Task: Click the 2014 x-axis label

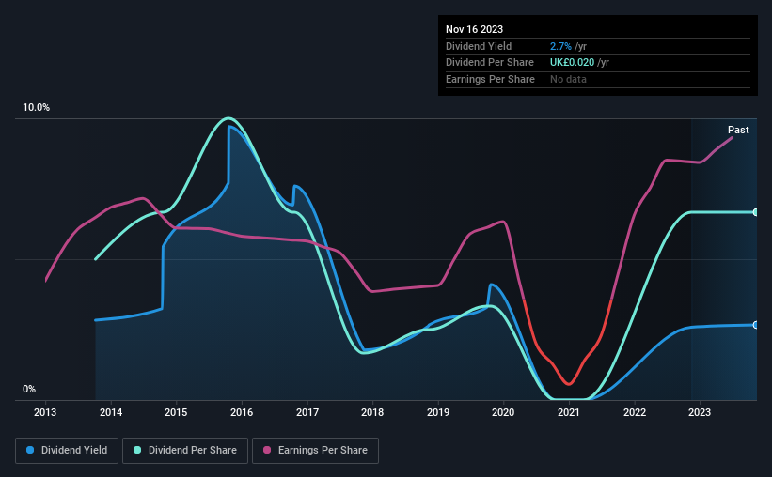Action: point(111,412)
